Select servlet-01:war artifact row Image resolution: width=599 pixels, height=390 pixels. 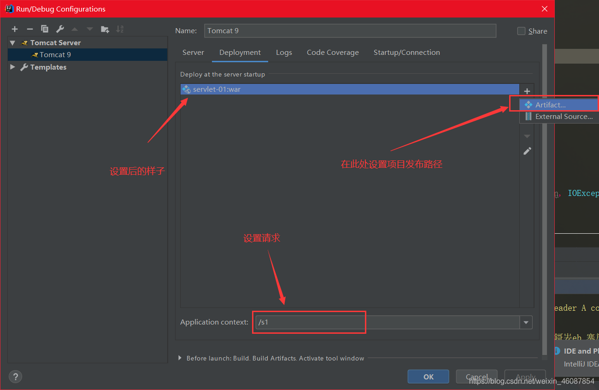pyautogui.click(x=350, y=89)
